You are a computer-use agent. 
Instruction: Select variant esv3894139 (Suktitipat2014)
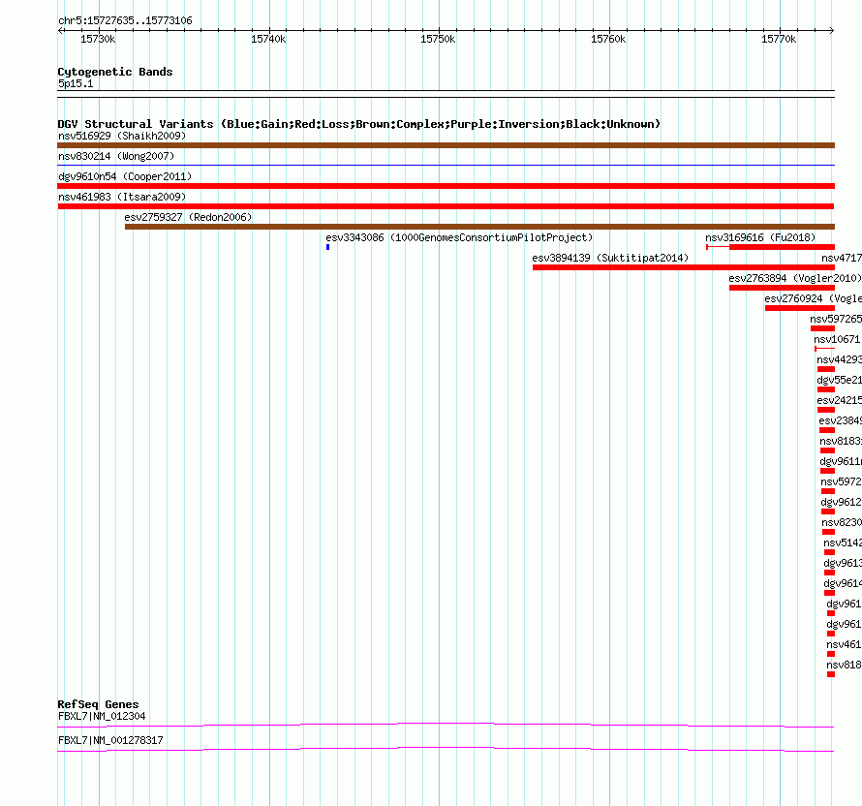(610, 258)
